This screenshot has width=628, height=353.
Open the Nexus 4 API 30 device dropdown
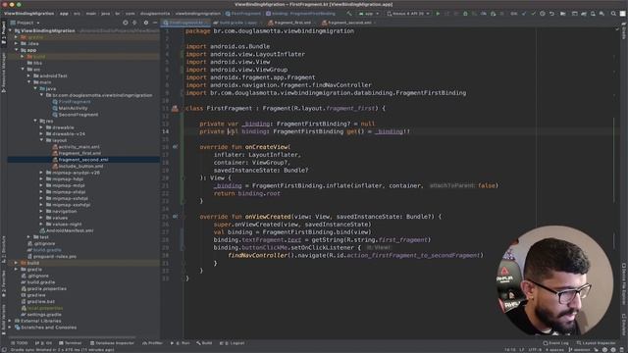pos(408,14)
